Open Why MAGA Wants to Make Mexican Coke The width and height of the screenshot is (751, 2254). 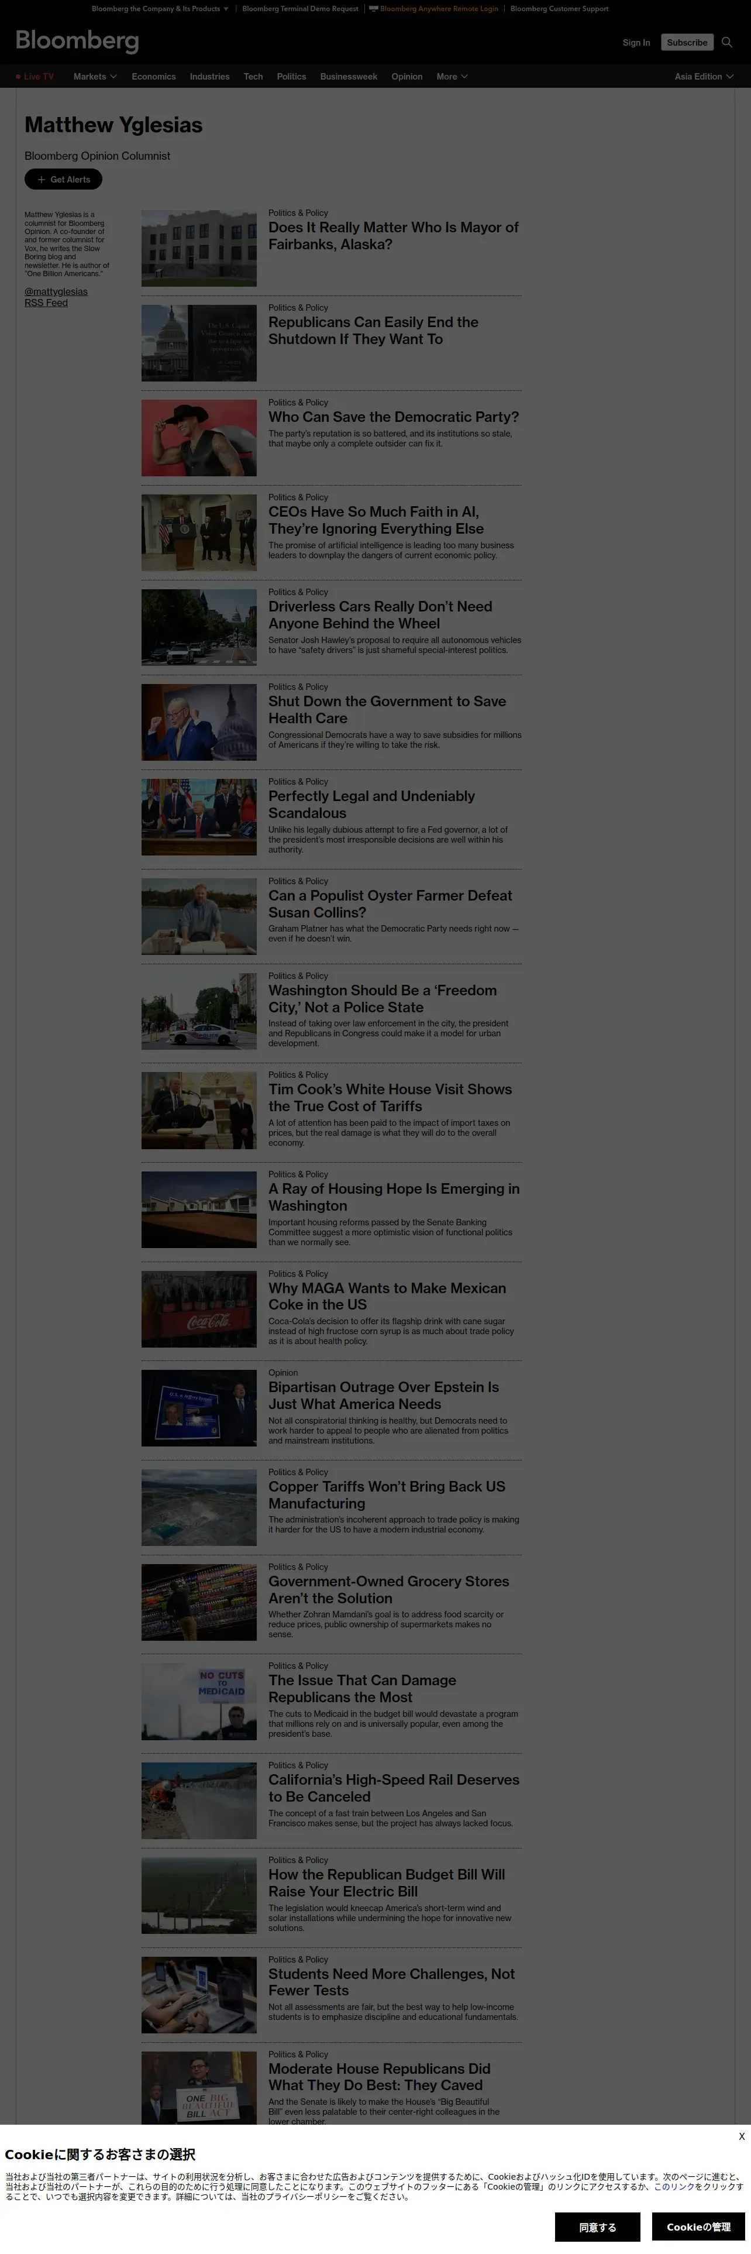click(387, 1296)
